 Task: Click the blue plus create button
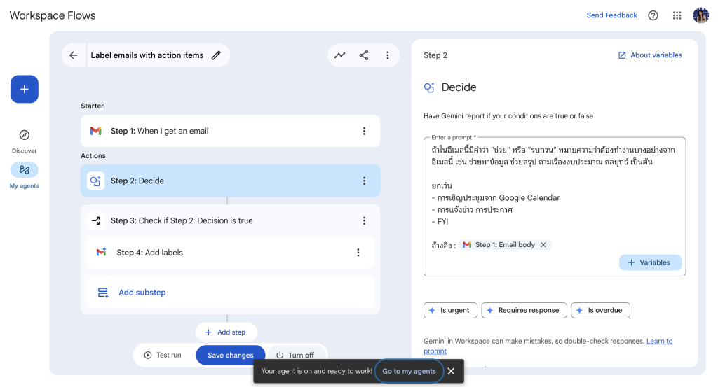pyautogui.click(x=25, y=89)
